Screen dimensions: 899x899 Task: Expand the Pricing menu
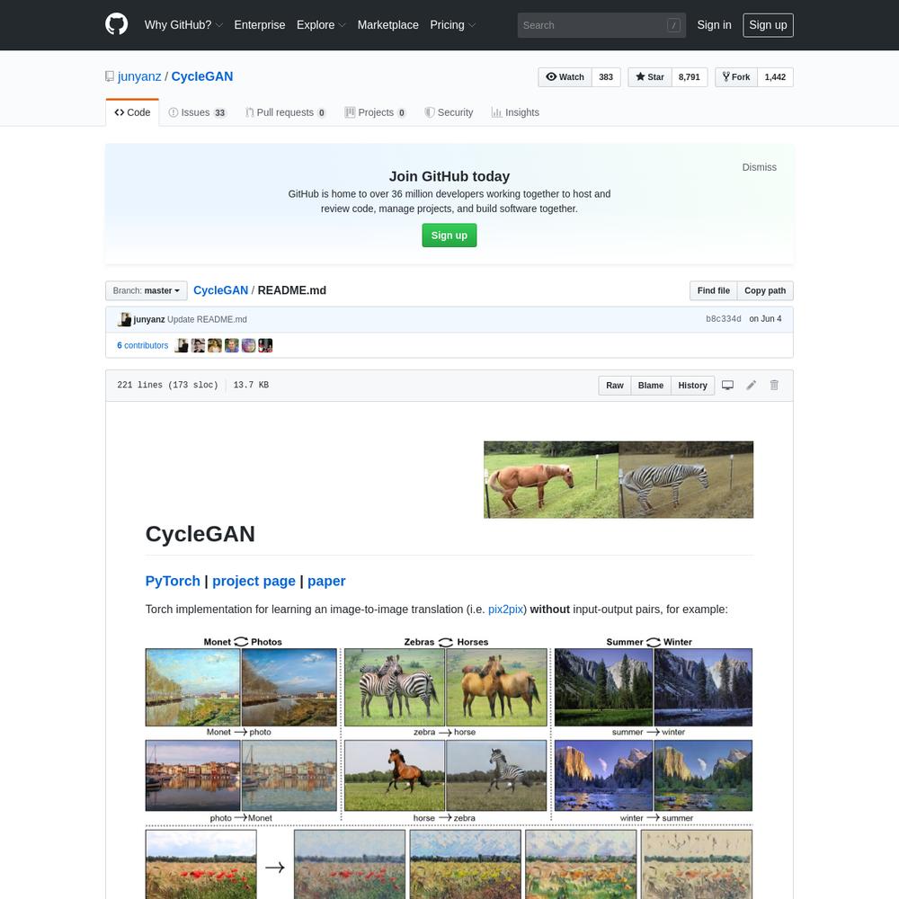coord(453,25)
